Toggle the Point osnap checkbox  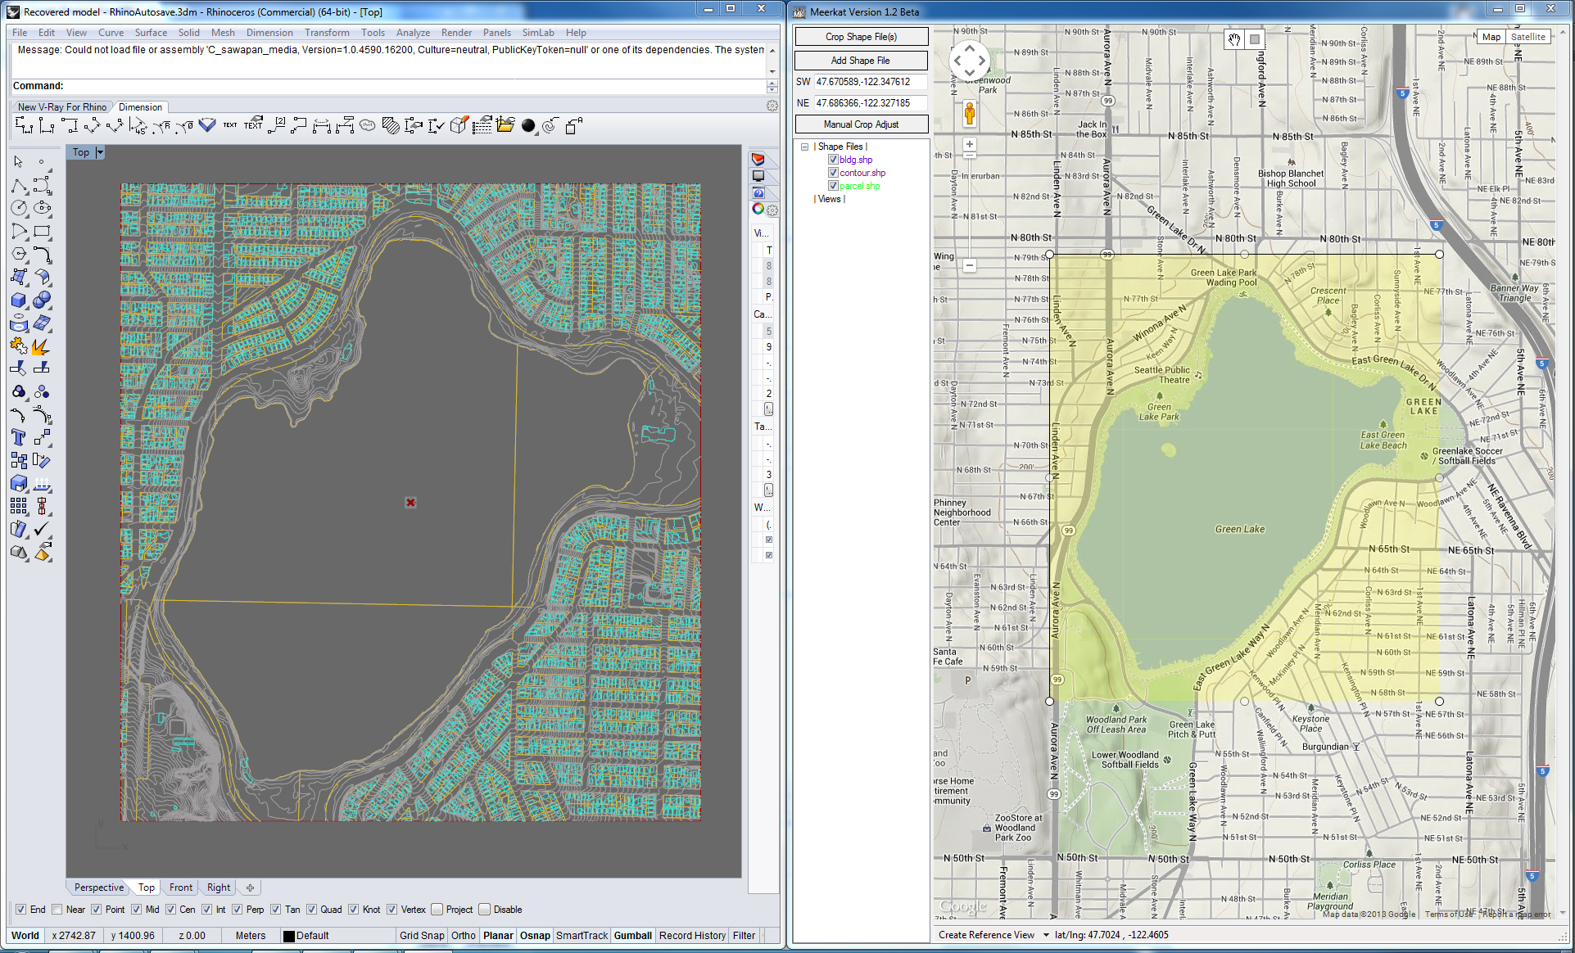click(97, 910)
